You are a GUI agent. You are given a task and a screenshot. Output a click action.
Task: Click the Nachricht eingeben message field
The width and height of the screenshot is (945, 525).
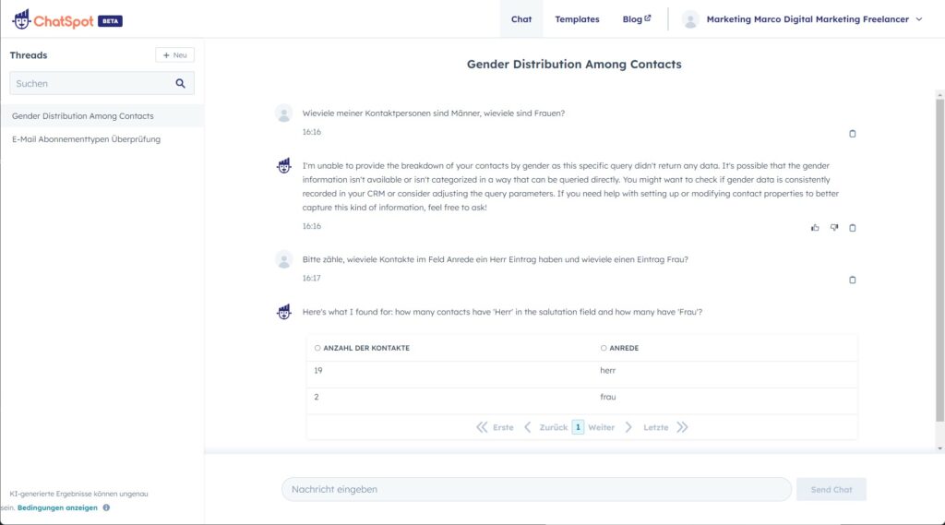[536, 489]
